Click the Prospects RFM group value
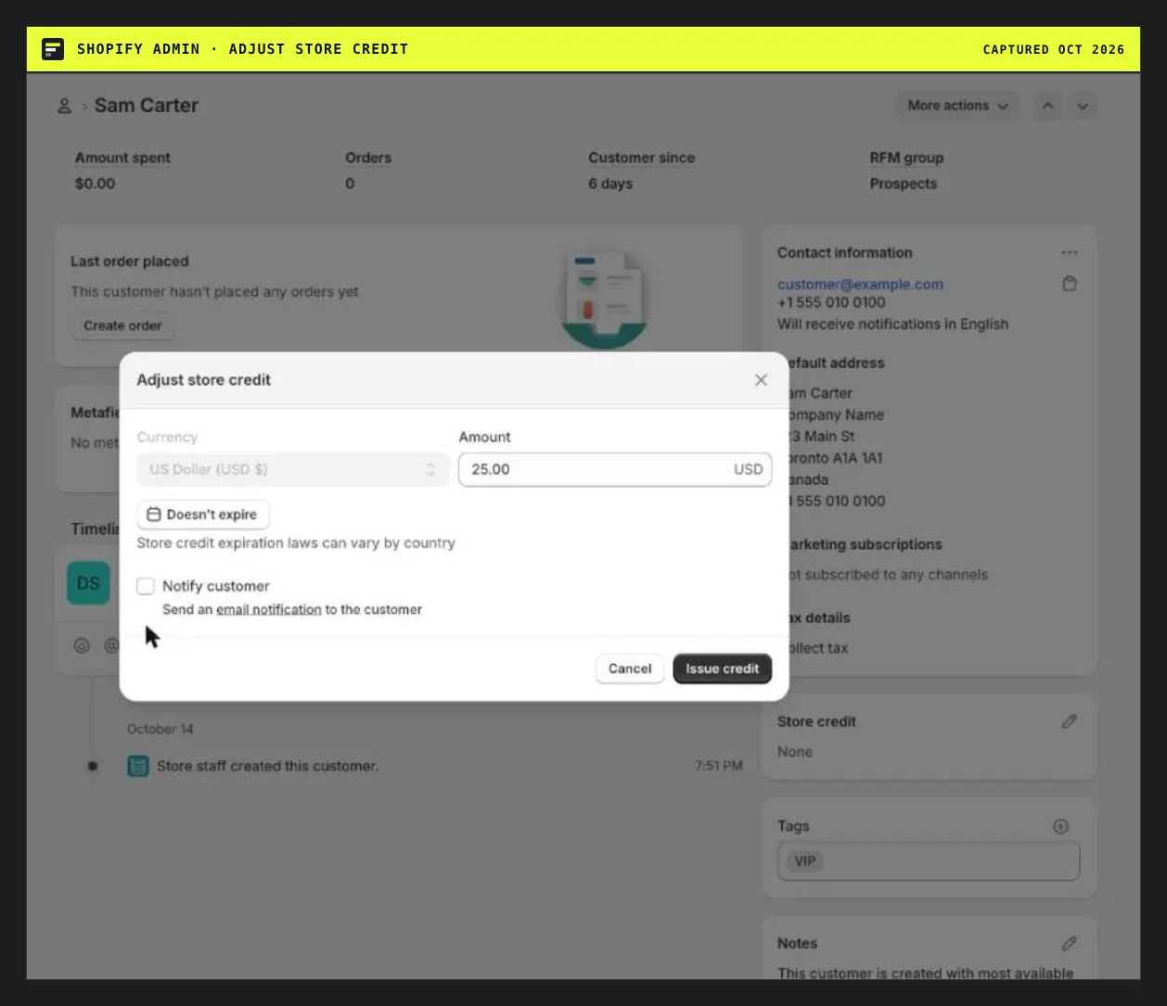 904,184
